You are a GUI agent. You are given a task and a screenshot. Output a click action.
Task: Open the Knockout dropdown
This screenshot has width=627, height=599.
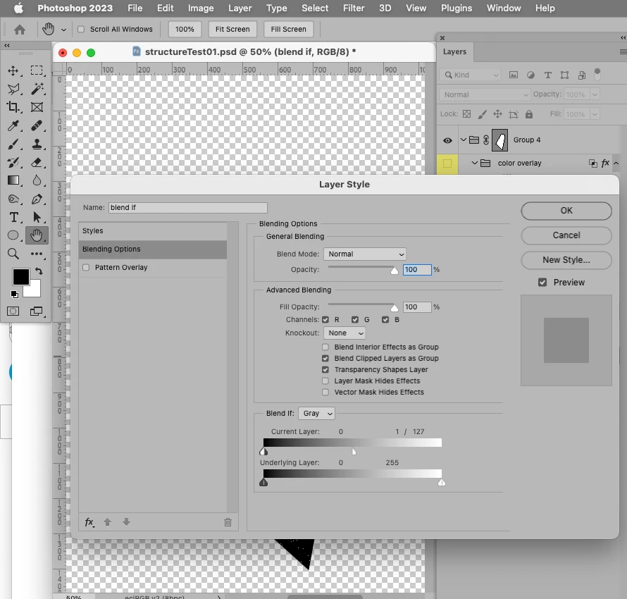[x=344, y=333]
